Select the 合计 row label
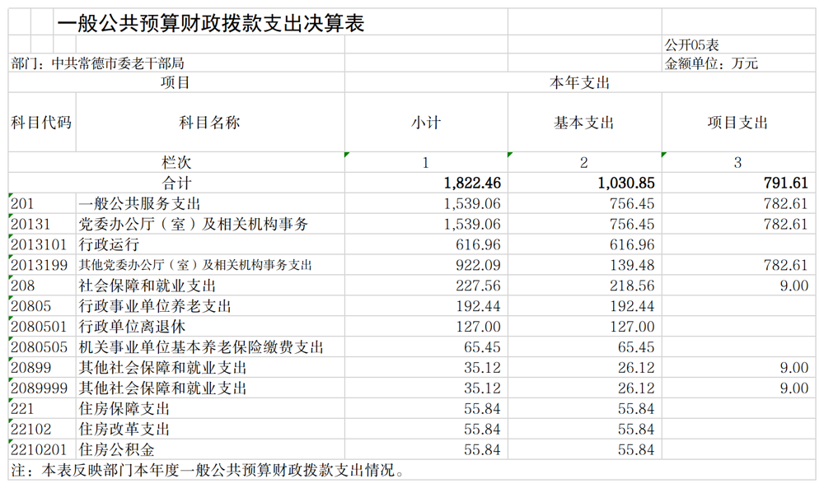Screen dimensions: 824x488 (176, 184)
